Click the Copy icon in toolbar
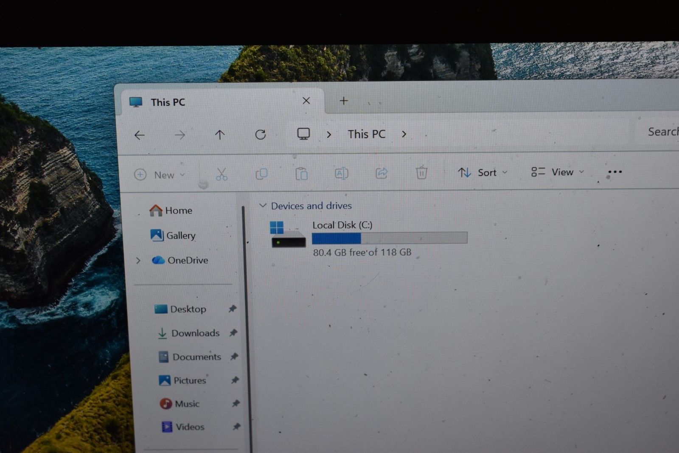 tap(261, 174)
